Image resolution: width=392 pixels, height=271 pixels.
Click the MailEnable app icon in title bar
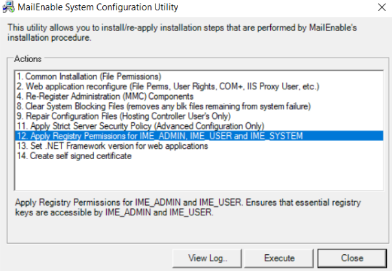8,7
